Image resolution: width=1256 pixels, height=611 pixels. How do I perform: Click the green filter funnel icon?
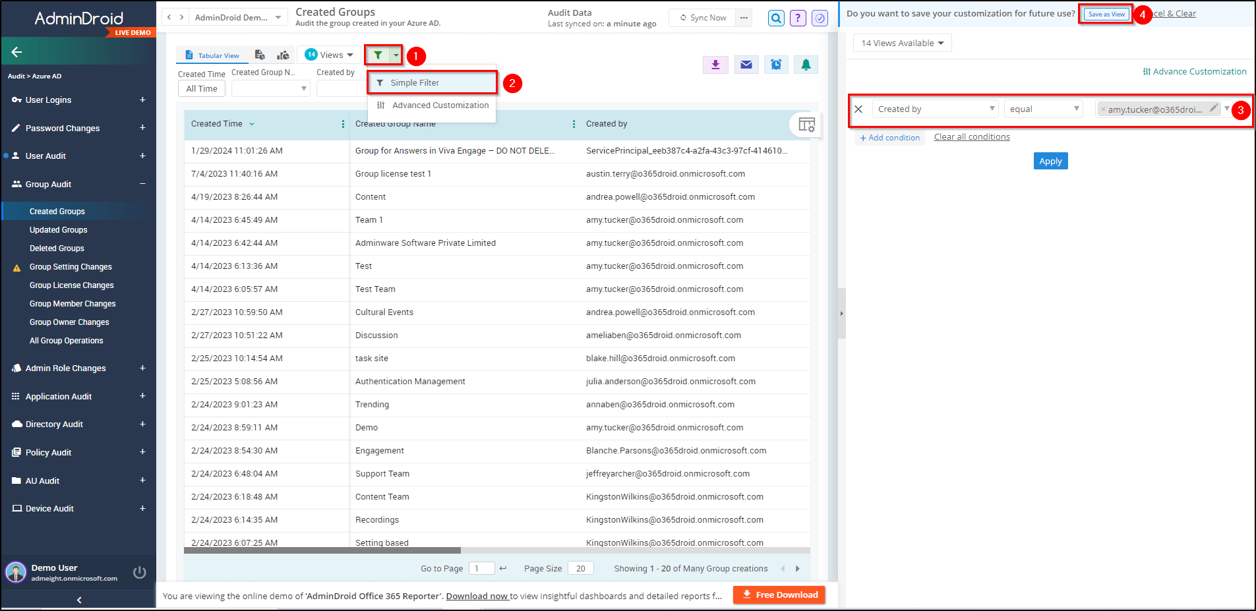378,55
